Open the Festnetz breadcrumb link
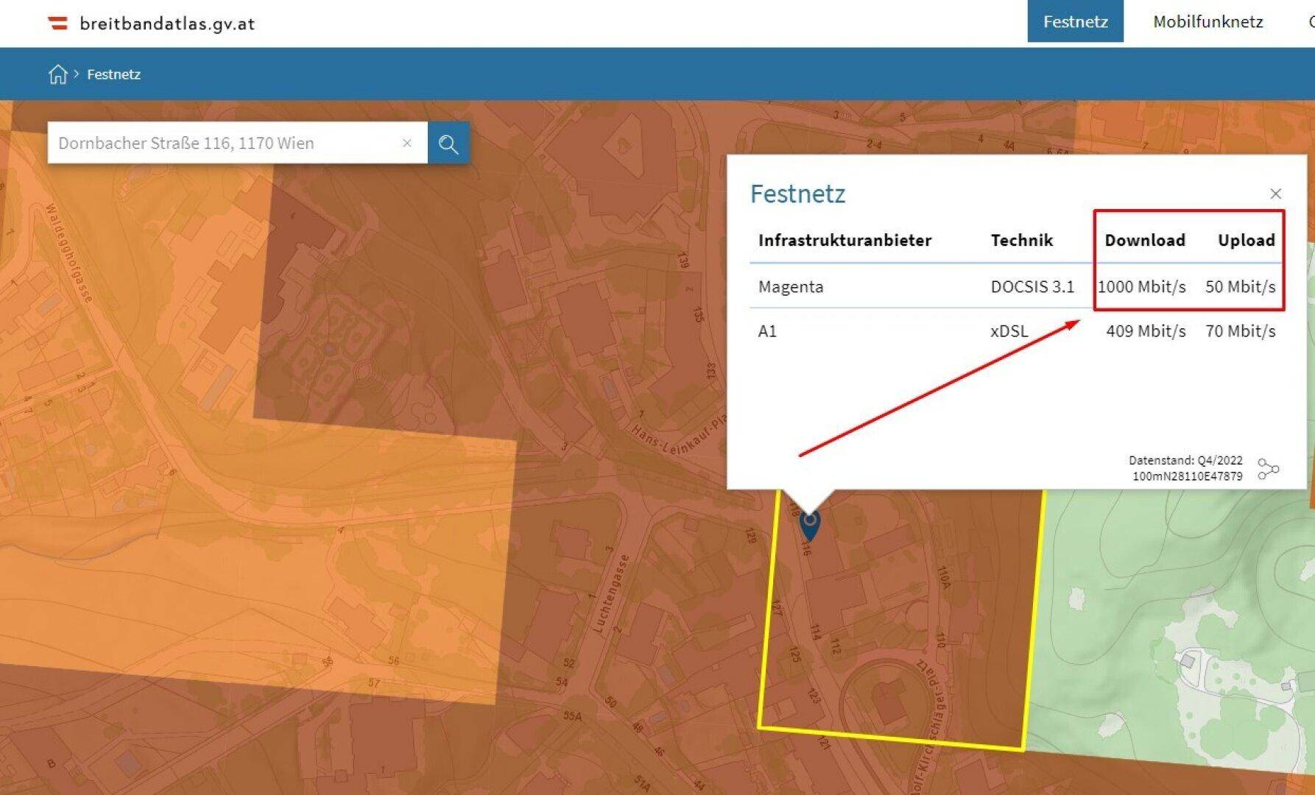The image size is (1315, 795). coord(113,74)
